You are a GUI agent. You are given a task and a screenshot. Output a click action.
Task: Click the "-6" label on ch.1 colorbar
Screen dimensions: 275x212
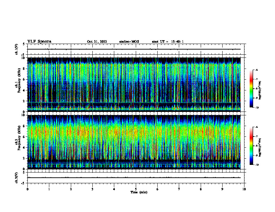pyautogui.click(x=256, y=70)
